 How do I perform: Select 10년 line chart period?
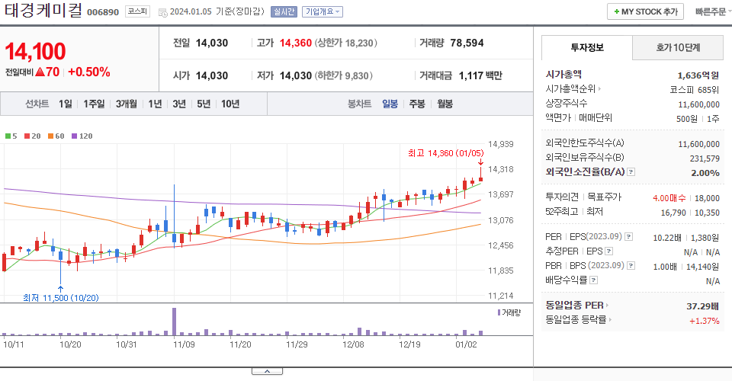(x=230, y=104)
